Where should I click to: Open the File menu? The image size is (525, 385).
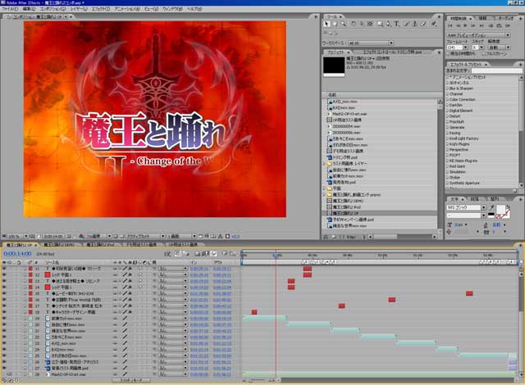9,9
